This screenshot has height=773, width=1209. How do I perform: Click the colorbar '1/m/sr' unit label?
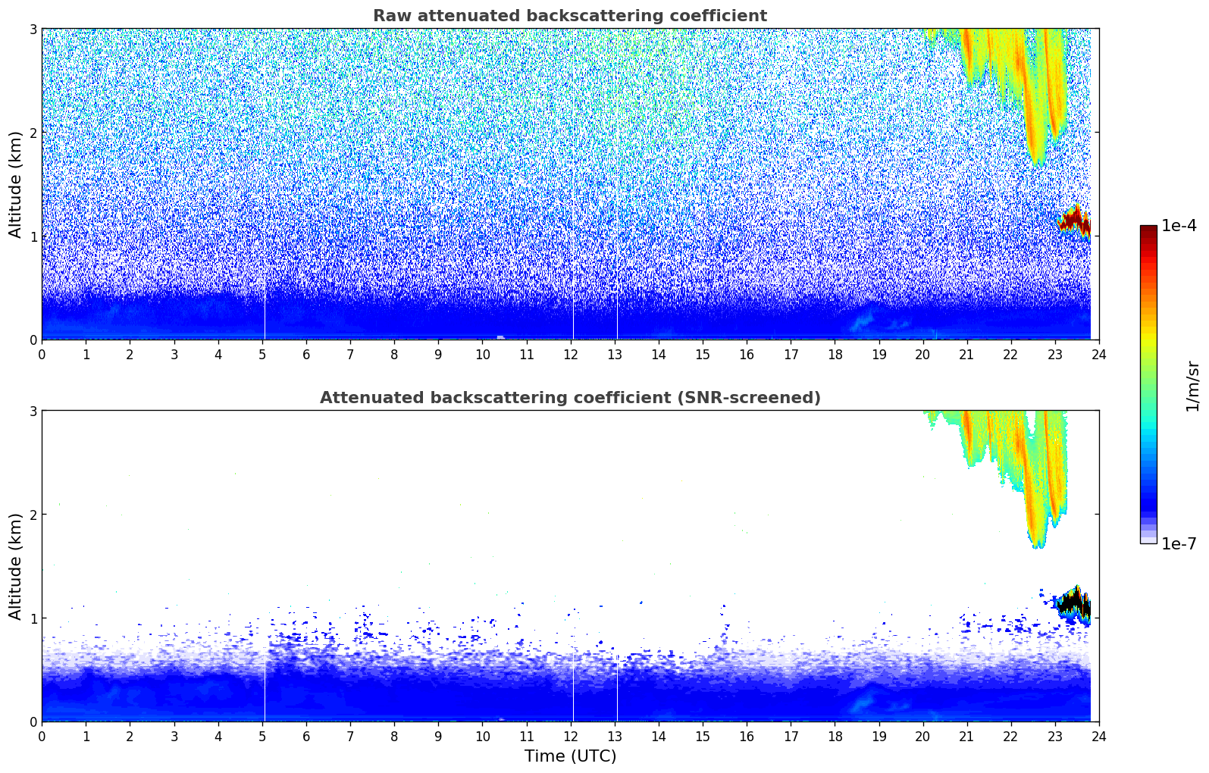[1192, 386]
